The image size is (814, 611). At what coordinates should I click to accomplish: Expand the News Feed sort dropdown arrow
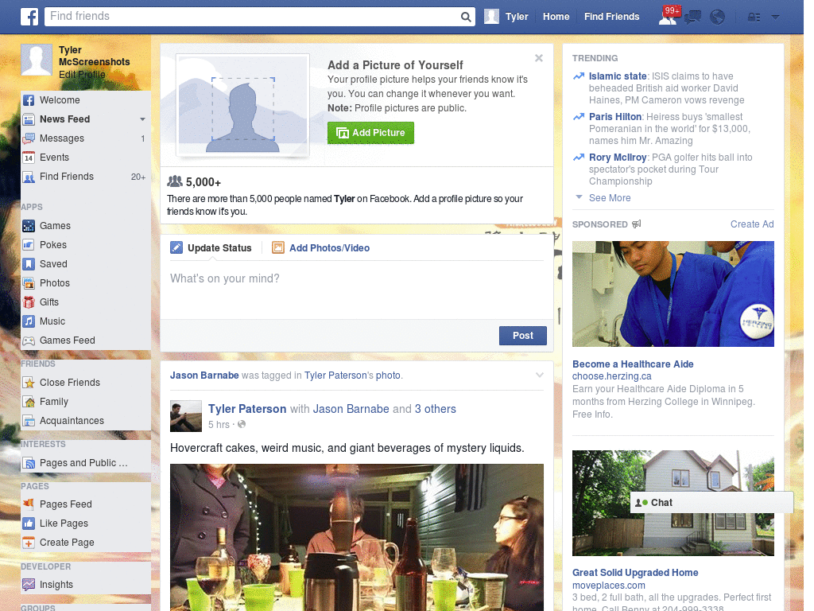pyautogui.click(x=142, y=119)
